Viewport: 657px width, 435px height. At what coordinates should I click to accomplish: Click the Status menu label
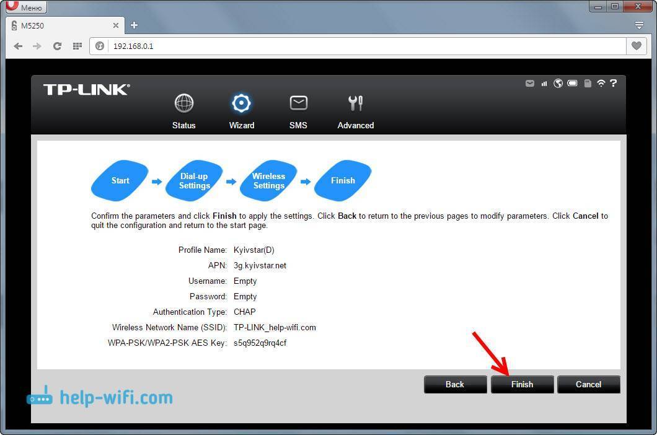tap(184, 125)
